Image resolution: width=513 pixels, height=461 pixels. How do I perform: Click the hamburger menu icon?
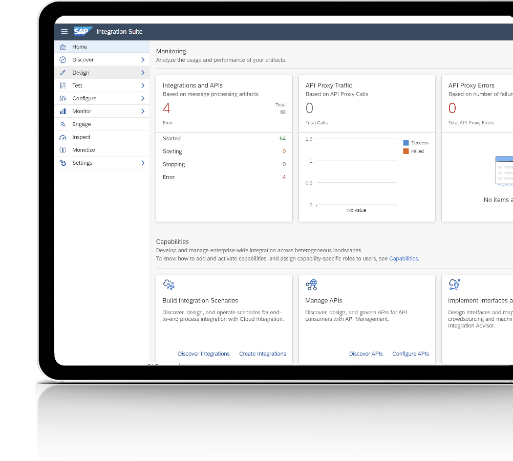65,32
